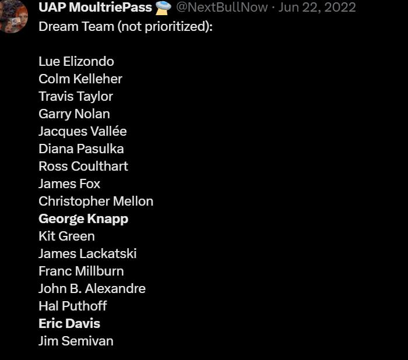Click the Ross Coulthart name
The width and height of the screenshot is (408, 360).
point(83,166)
